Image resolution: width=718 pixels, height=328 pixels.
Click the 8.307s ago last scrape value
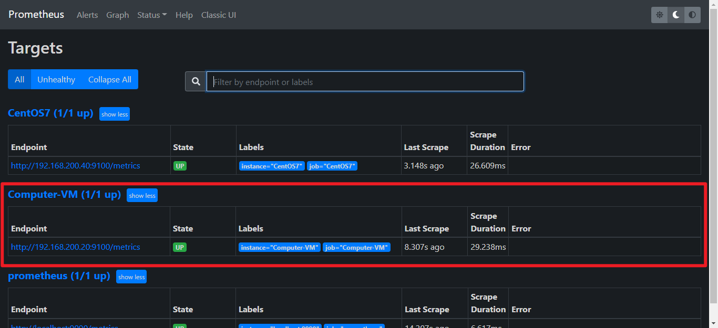click(x=424, y=247)
